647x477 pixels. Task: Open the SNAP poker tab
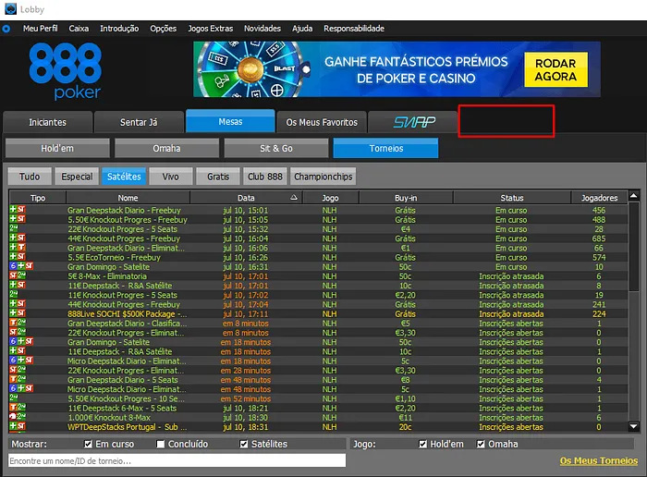(413, 122)
